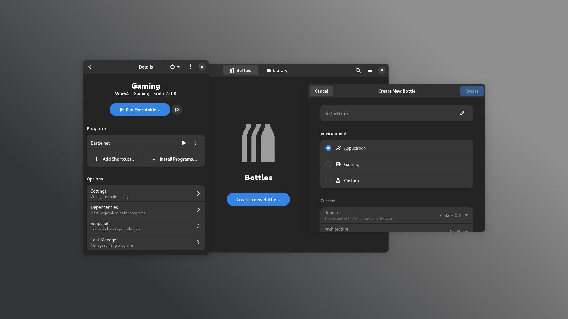Open the three-dot menu in Details header
This screenshot has width=568, height=319.
190,67
